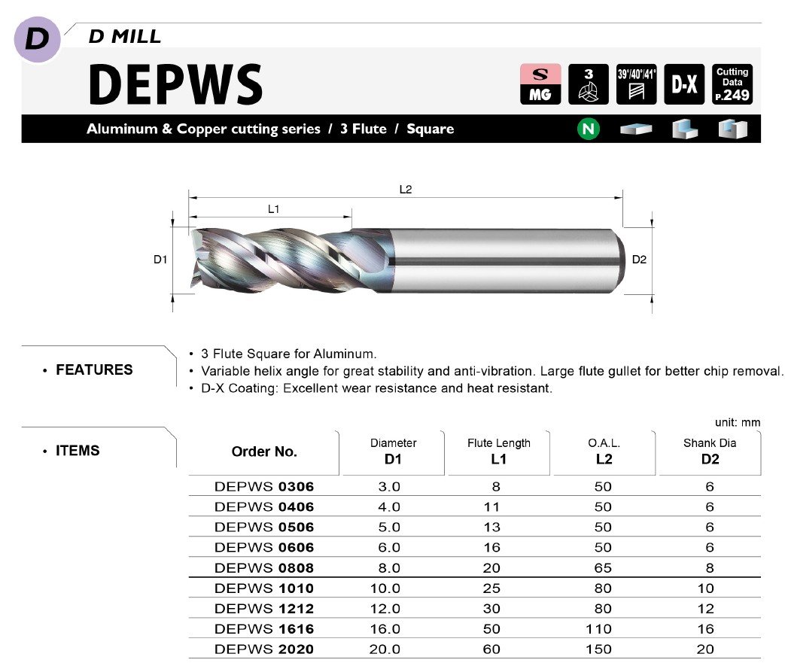Click the DEPWS 2020 order number
The height and width of the screenshot is (672, 785).
pyautogui.click(x=264, y=649)
